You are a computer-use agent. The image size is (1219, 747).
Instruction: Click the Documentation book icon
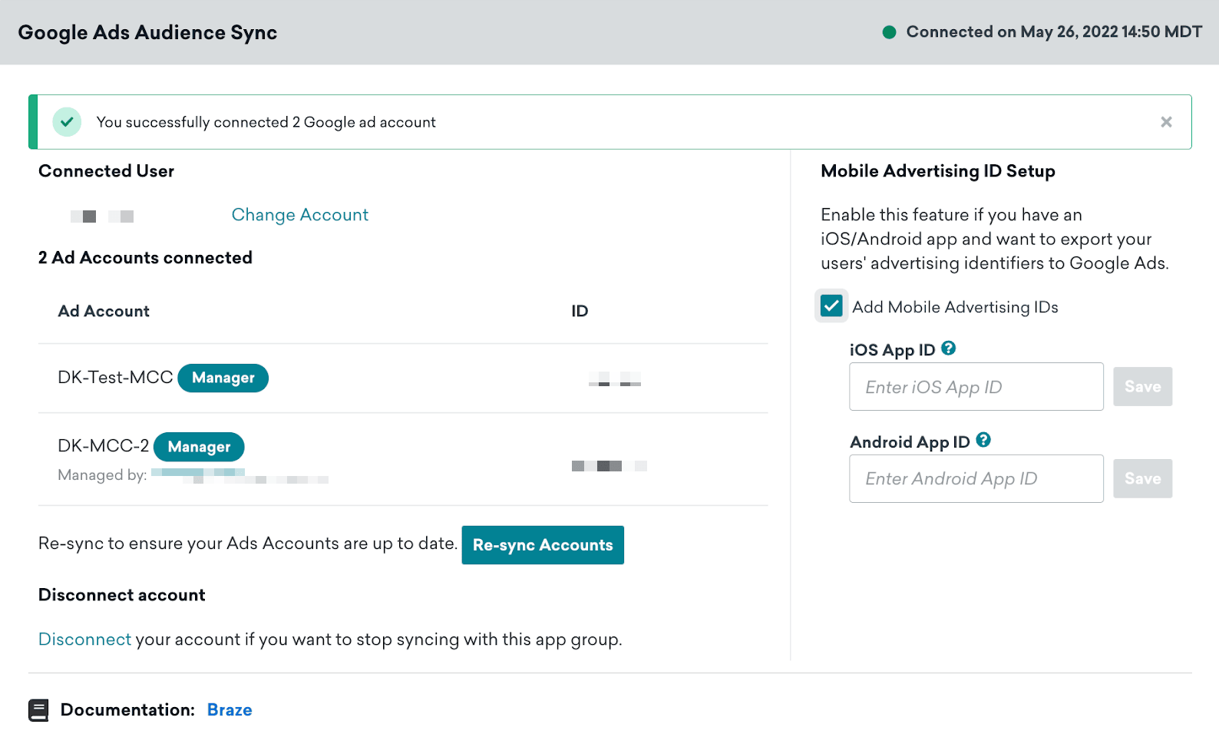[x=38, y=710]
